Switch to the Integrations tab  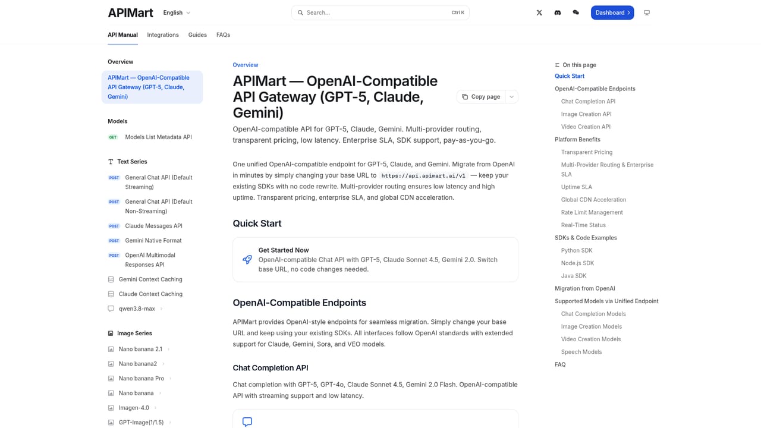[163, 35]
